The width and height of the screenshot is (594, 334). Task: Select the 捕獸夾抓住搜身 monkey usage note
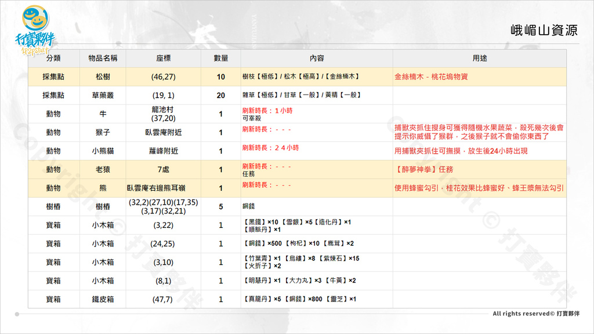(x=479, y=132)
